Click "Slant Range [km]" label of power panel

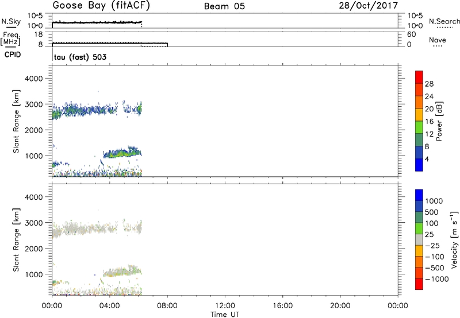16,121
